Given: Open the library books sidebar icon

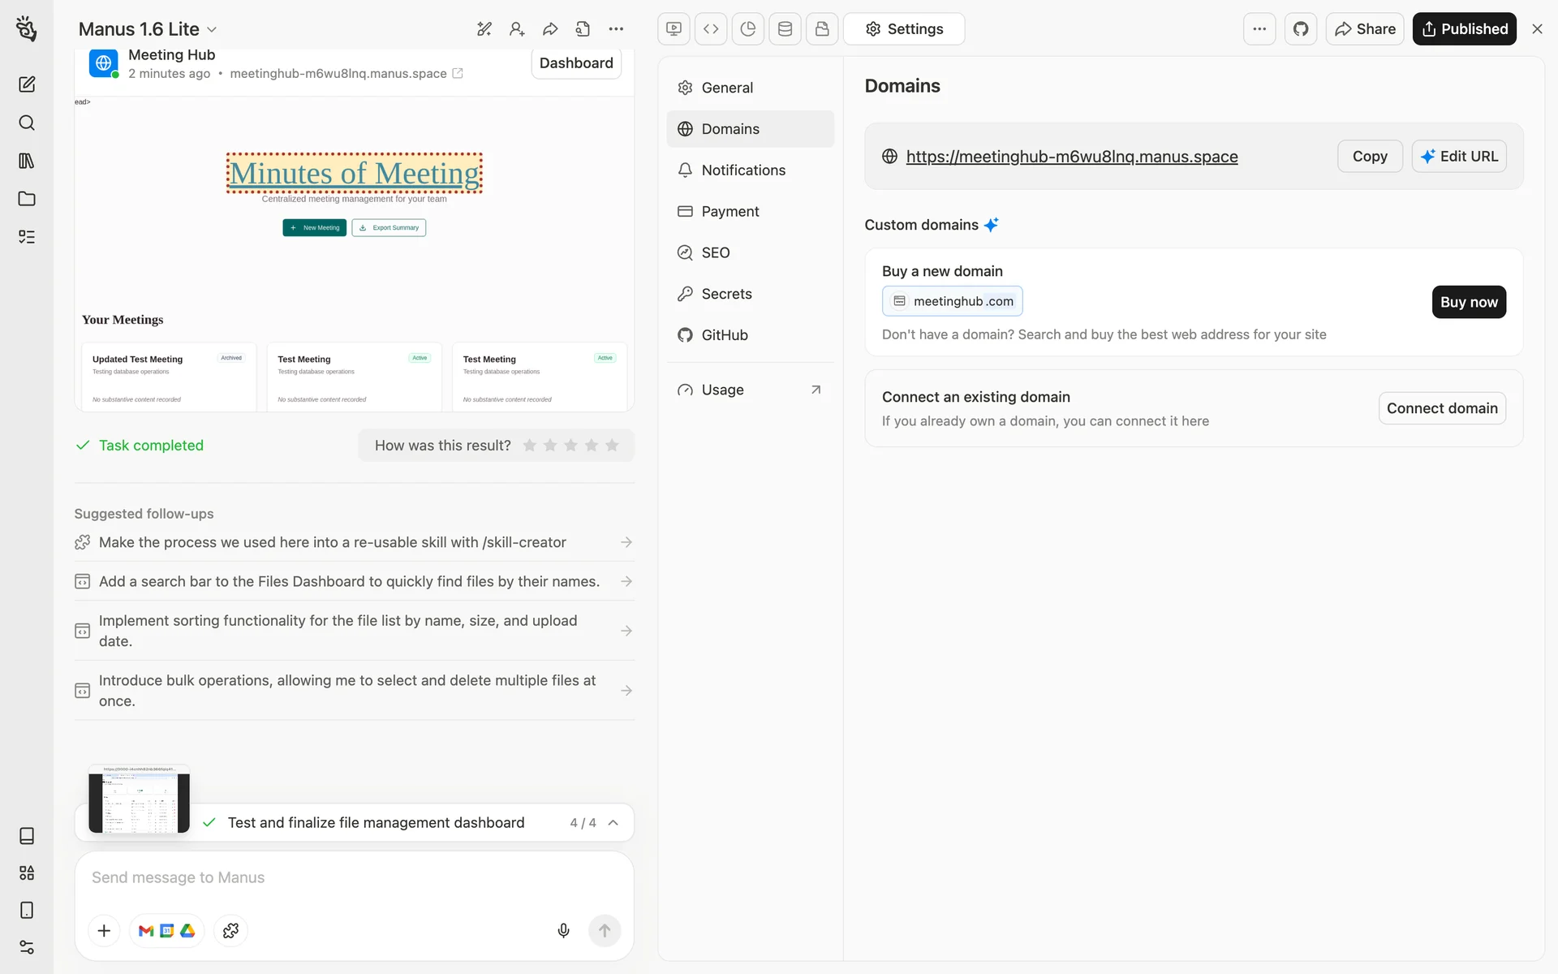Looking at the screenshot, I should point(27,161).
